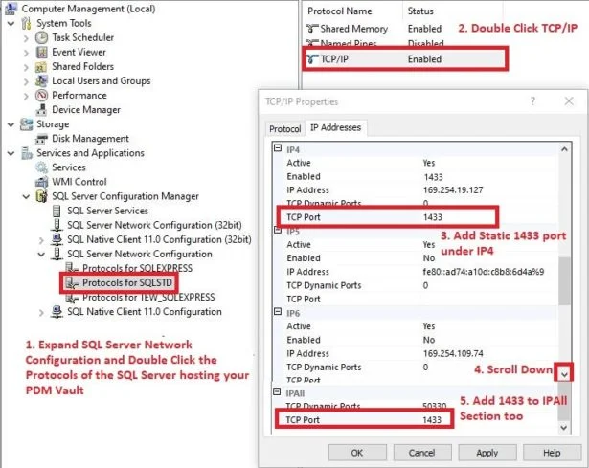
Task: Click the WMI Control icon
Action: (41, 182)
